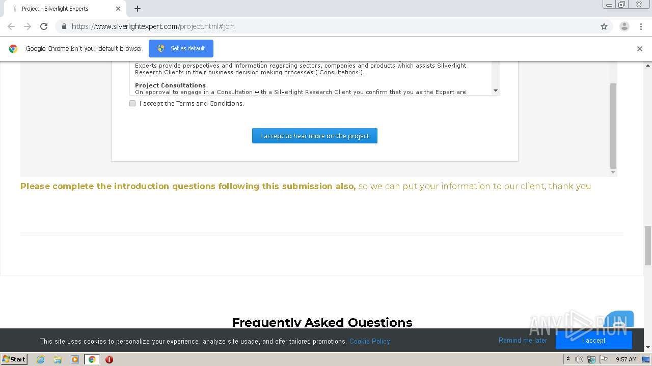Click the Project Consultations heading text
The height and width of the screenshot is (366, 652).
pyautogui.click(x=170, y=85)
